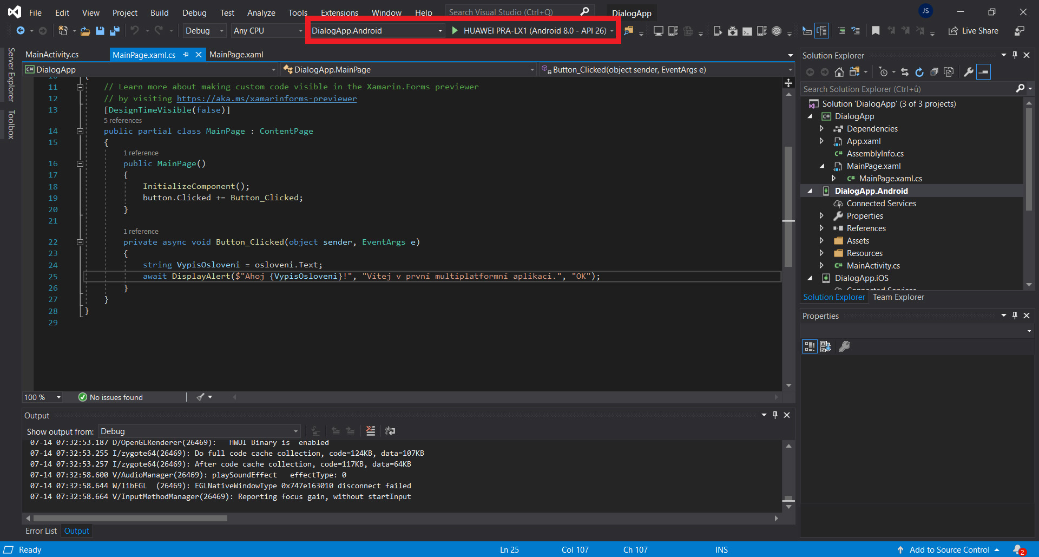The height and width of the screenshot is (557, 1039).
Task: Open the Live Share icon
Action: click(953, 31)
